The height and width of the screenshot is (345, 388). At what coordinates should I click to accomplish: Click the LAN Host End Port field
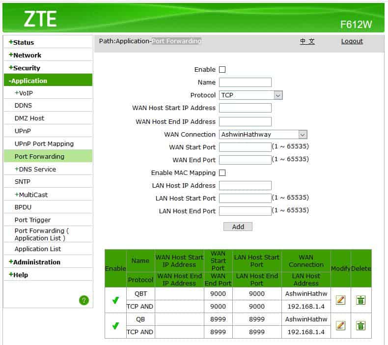[245, 211]
